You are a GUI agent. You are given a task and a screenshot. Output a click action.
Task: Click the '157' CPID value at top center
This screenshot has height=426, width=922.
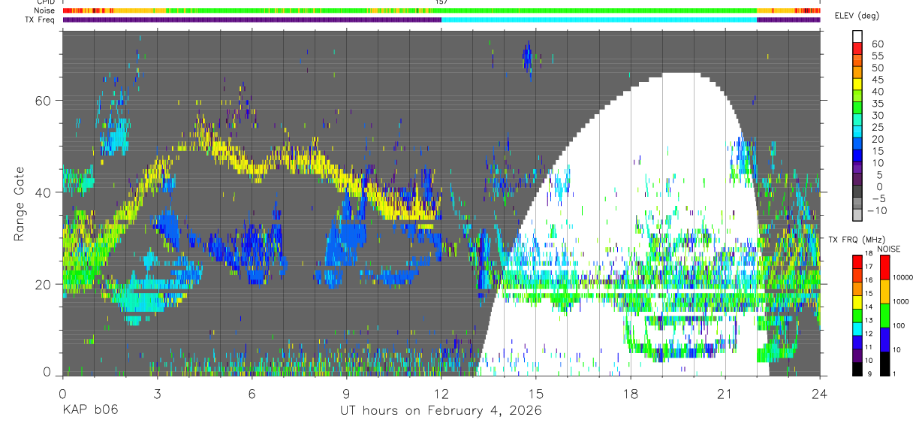pyautogui.click(x=441, y=2)
